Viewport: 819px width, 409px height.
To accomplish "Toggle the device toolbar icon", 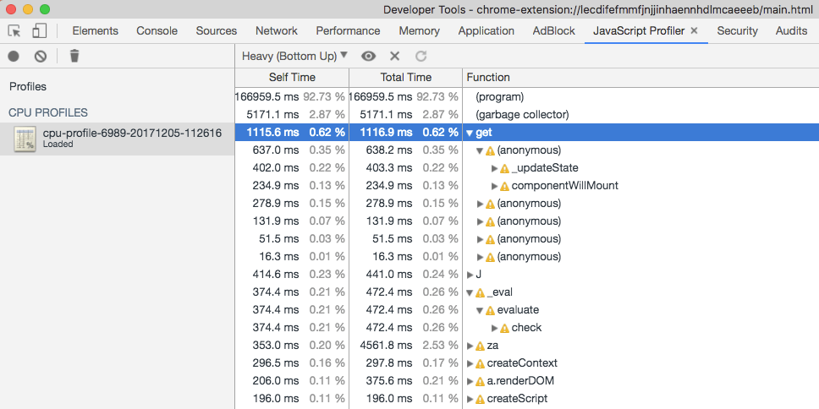I will [39, 30].
